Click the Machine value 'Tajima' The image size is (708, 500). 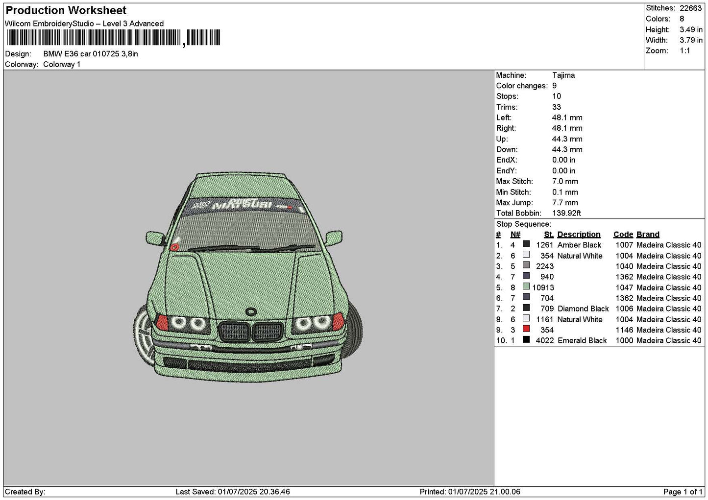click(563, 75)
